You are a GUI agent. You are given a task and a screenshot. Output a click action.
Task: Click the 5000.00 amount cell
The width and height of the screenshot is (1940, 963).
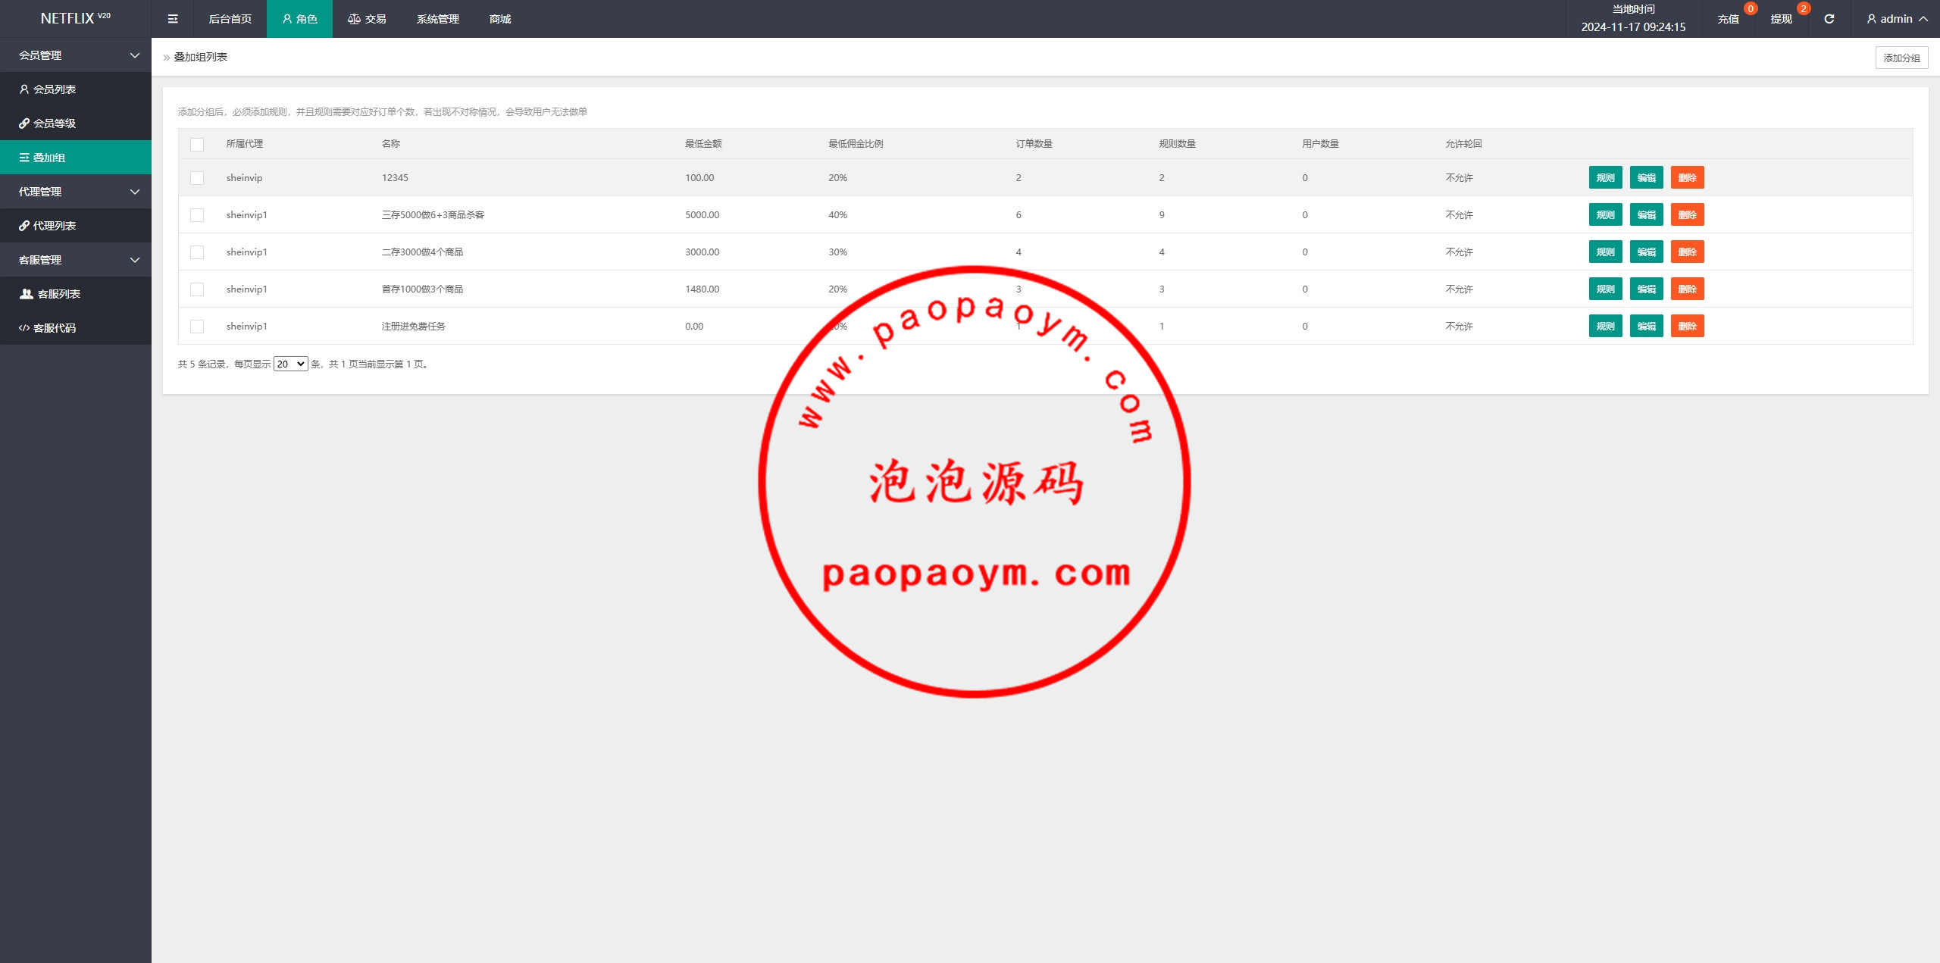pos(702,215)
